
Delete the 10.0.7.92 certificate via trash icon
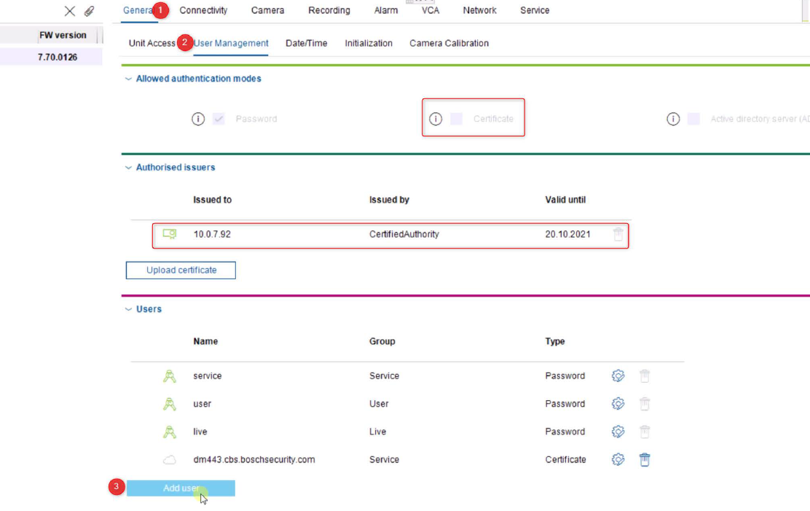point(618,235)
